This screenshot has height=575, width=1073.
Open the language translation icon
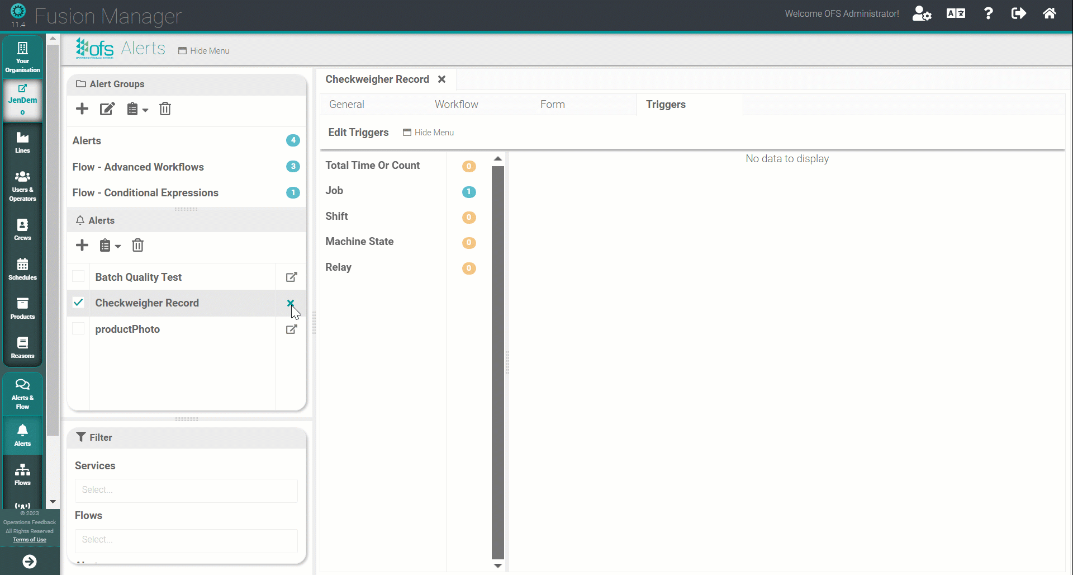[x=956, y=13]
